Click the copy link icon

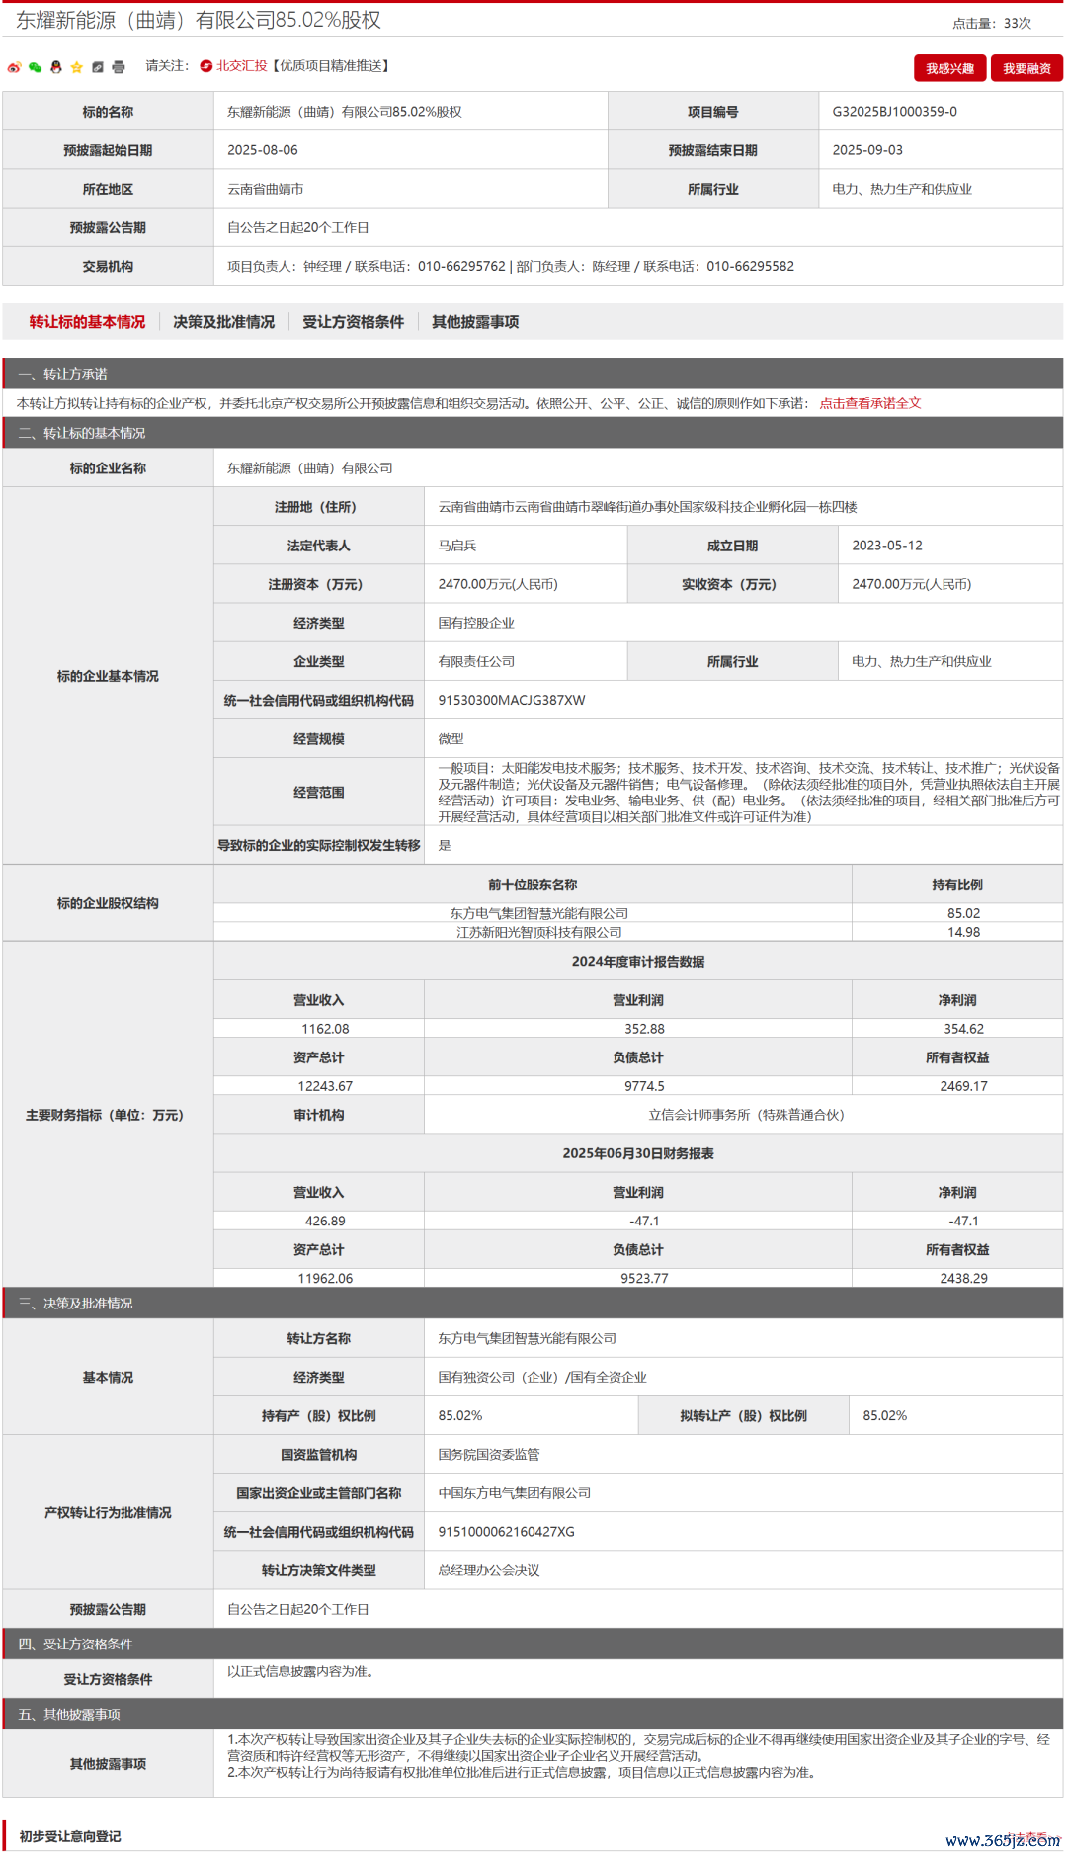click(97, 67)
